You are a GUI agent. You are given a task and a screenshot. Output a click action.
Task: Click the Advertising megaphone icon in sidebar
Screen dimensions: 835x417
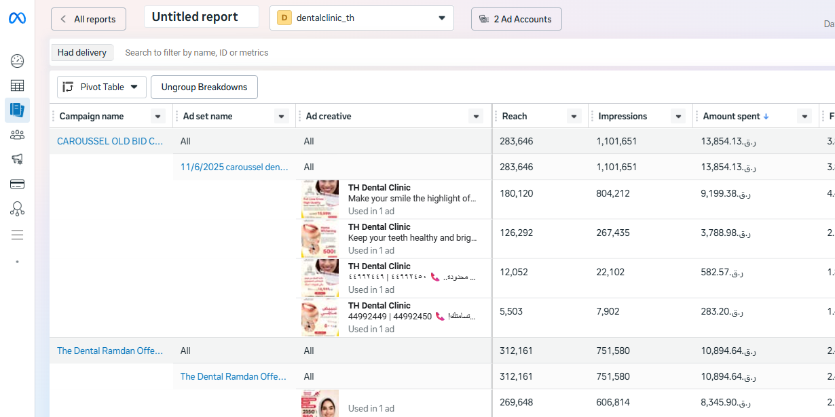18,159
